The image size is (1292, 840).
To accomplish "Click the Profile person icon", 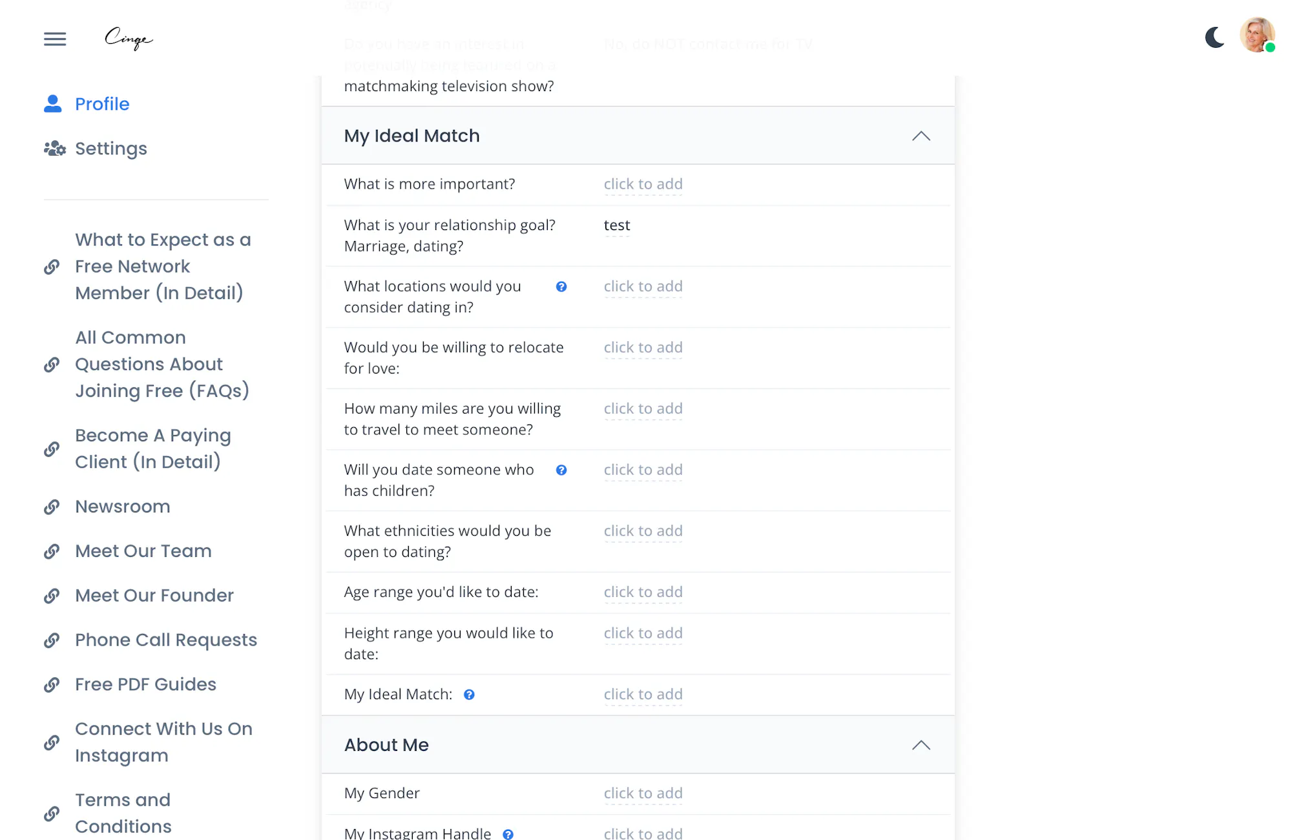I will point(53,103).
